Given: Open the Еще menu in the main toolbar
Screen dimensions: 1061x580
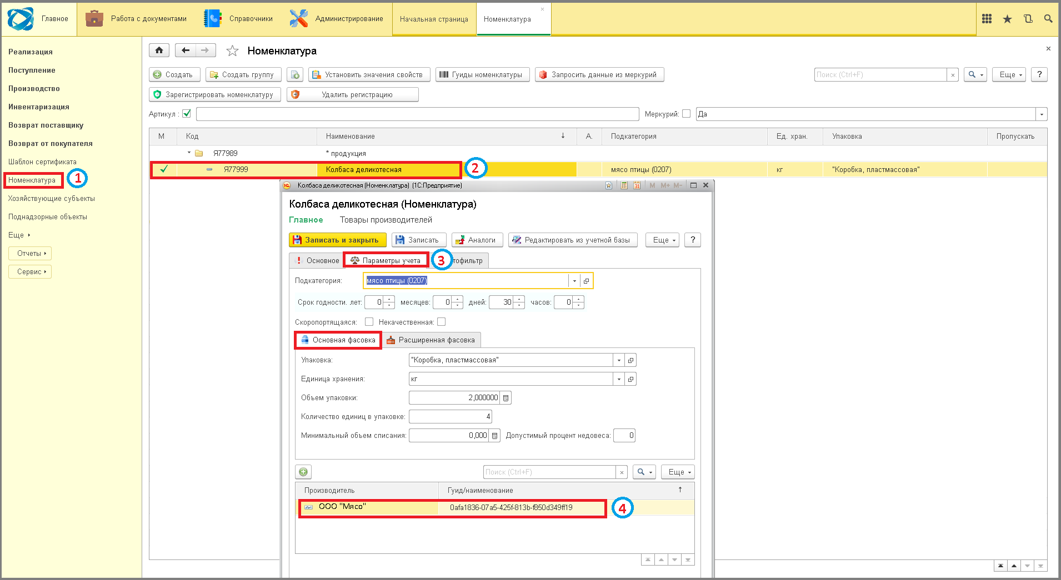Looking at the screenshot, I should coord(1009,74).
